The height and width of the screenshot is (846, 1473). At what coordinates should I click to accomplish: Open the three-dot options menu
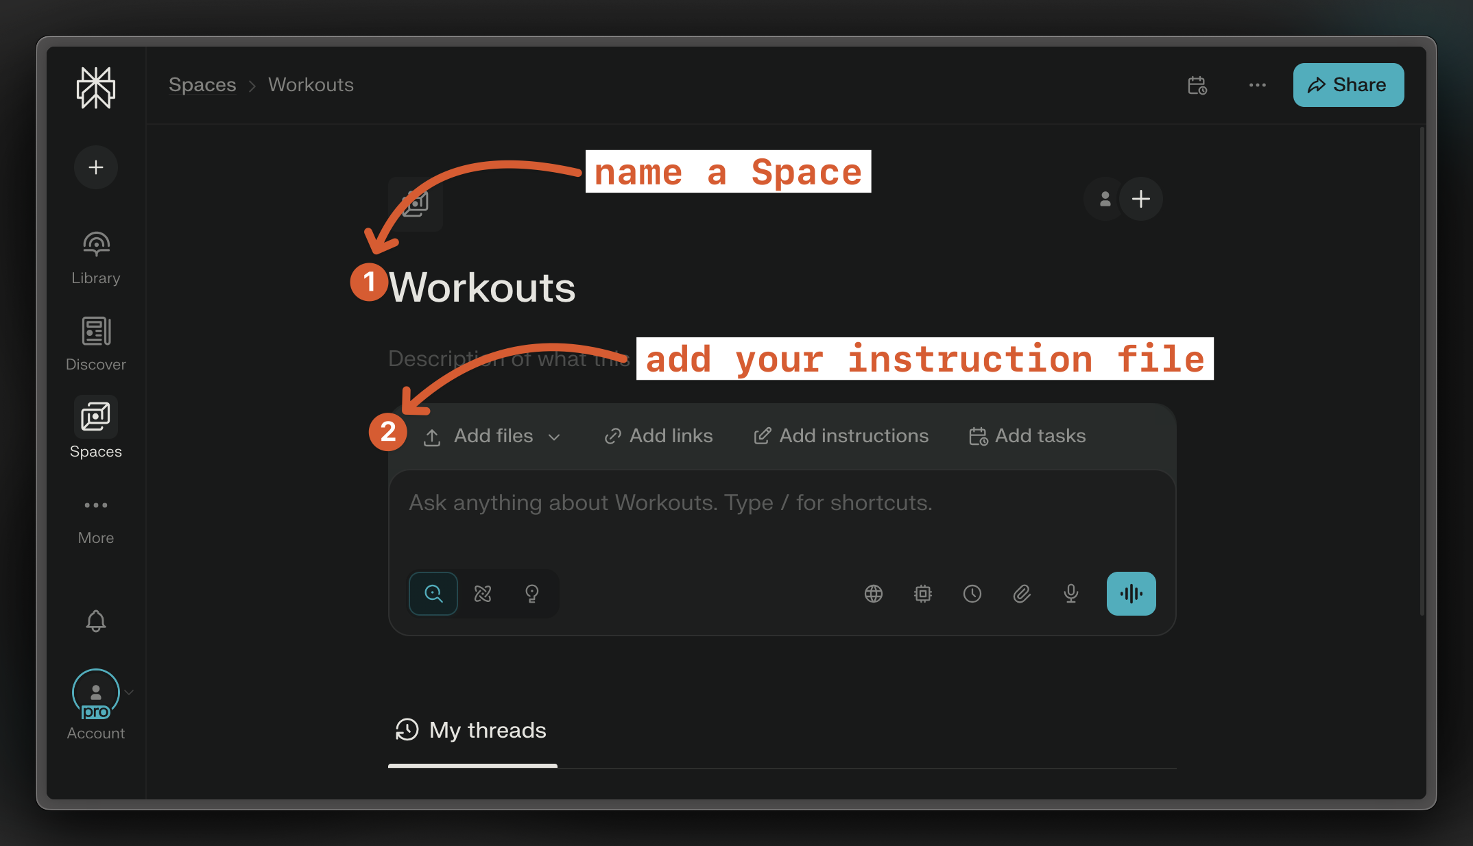(1258, 85)
